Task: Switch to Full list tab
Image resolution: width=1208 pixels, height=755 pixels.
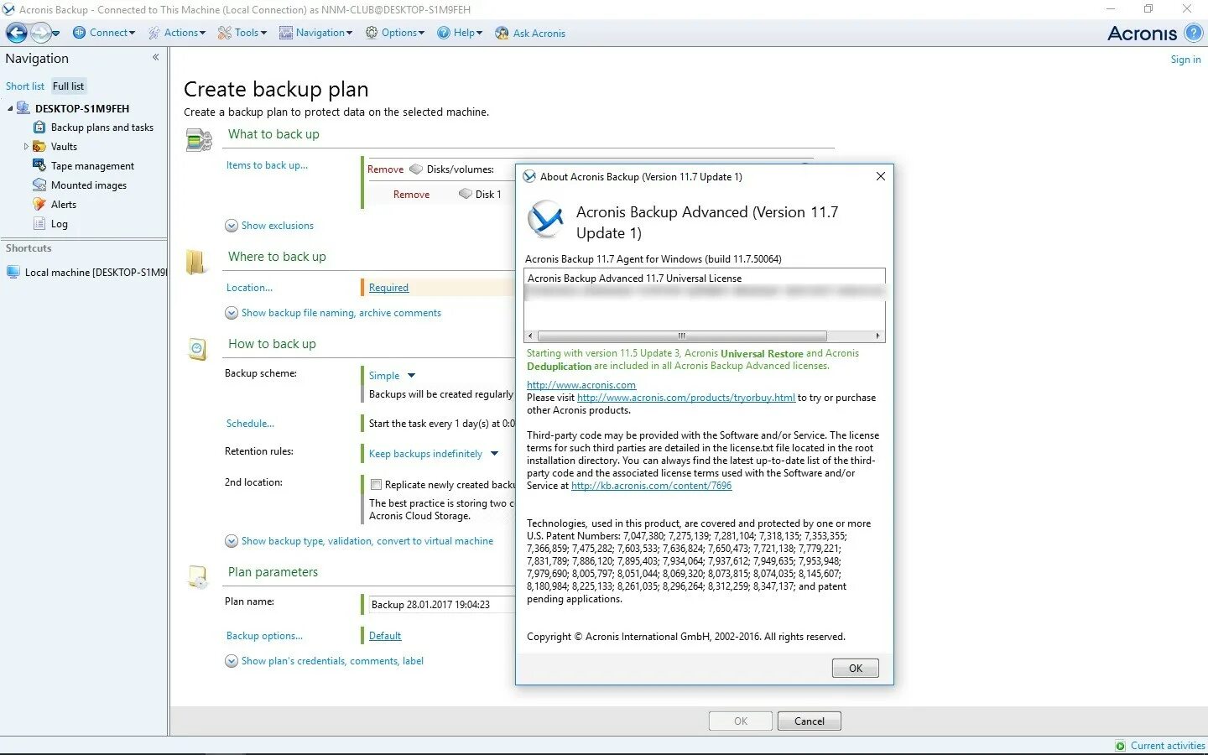Action: [x=68, y=86]
